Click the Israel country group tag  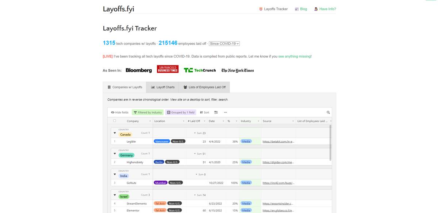pyautogui.click(x=124, y=197)
